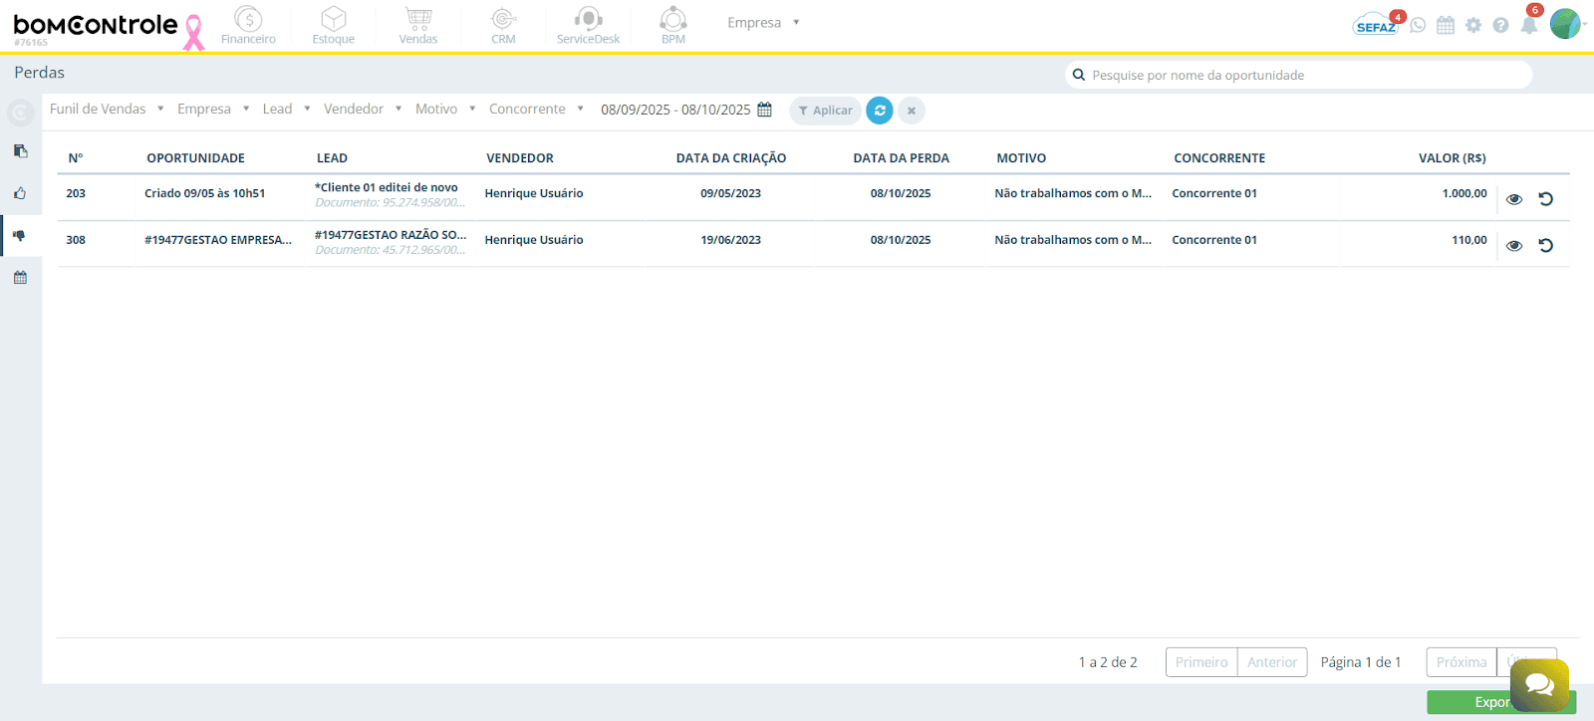Click the sidebar collapse circle icon
This screenshot has height=721, width=1594.
point(20,113)
